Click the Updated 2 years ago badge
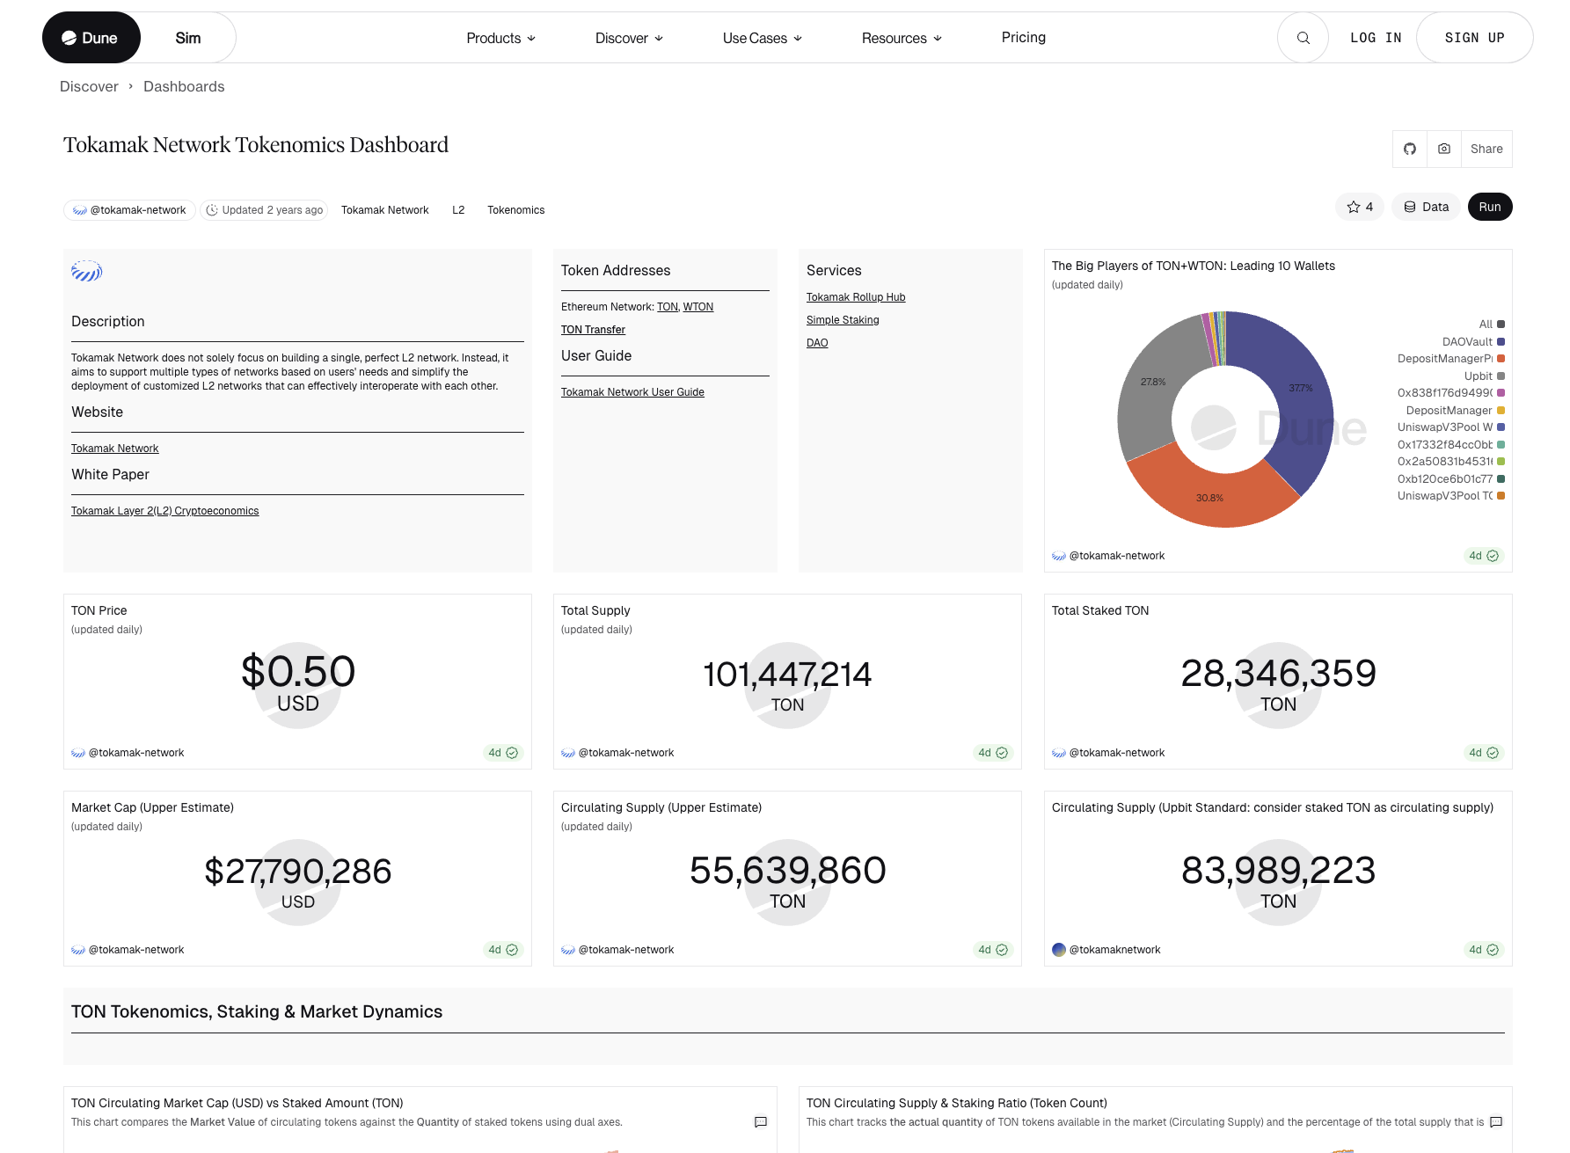The width and height of the screenshot is (1570, 1153). coord(265,210)
